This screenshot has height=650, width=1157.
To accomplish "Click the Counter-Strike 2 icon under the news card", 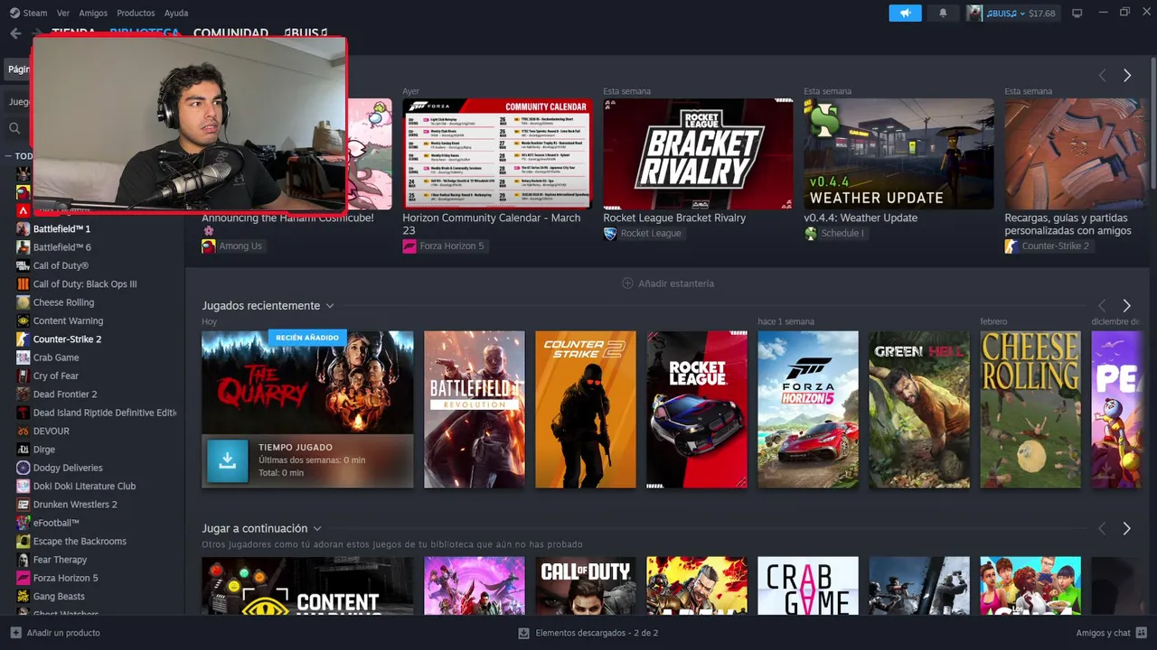I will point(1011,246).
